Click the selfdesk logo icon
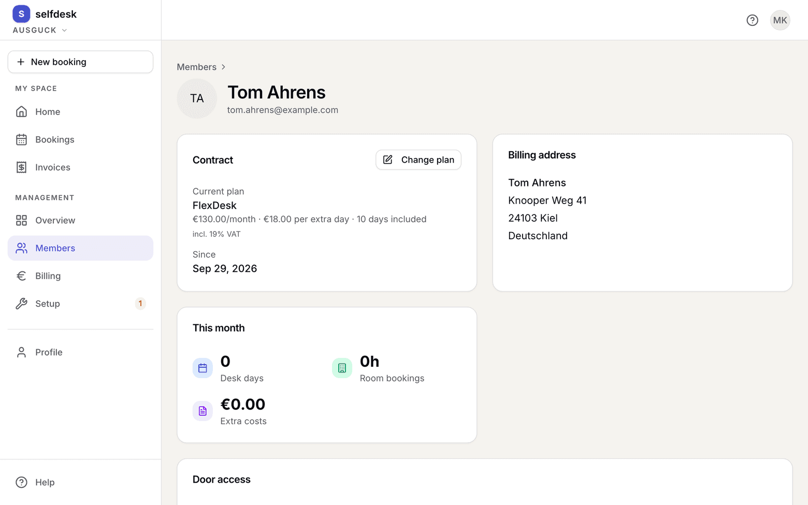 [21, 14]
